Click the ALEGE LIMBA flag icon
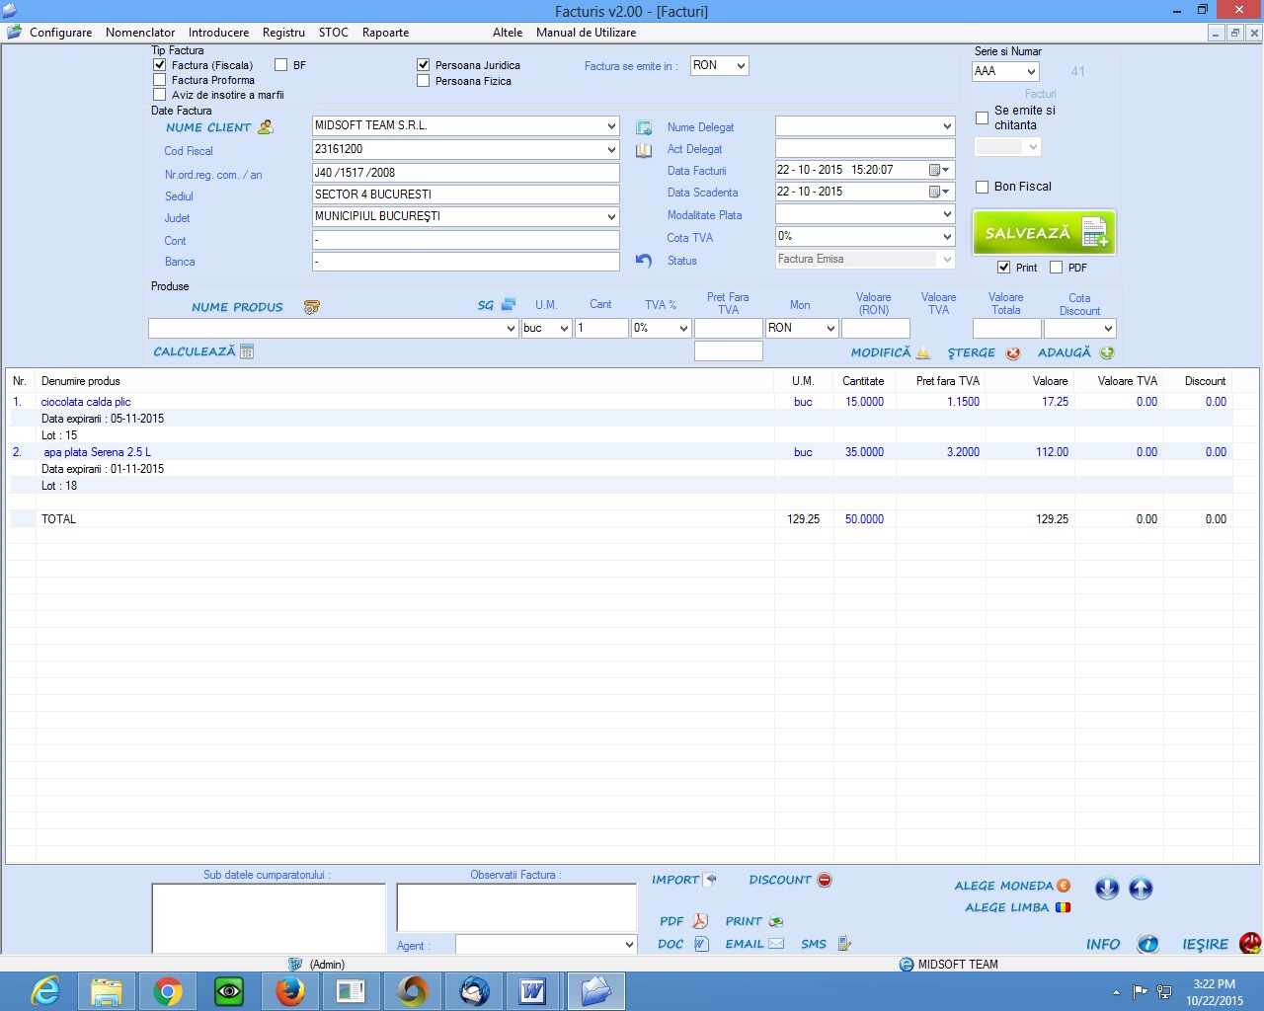 pos(1064,907)
